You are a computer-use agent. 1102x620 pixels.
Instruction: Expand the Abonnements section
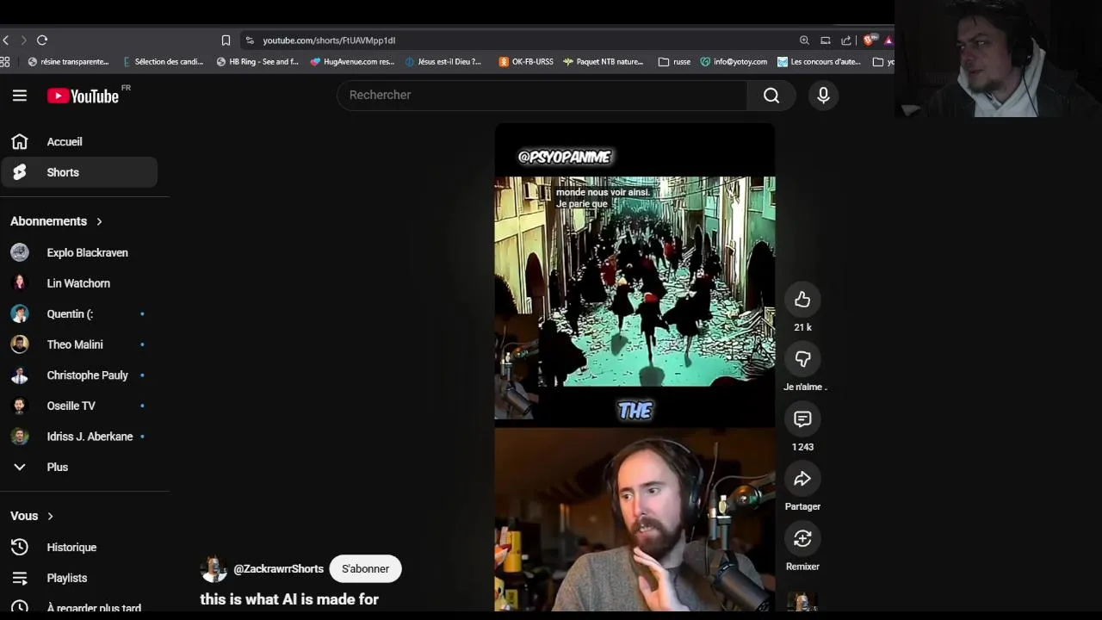[x=57, y=221]
